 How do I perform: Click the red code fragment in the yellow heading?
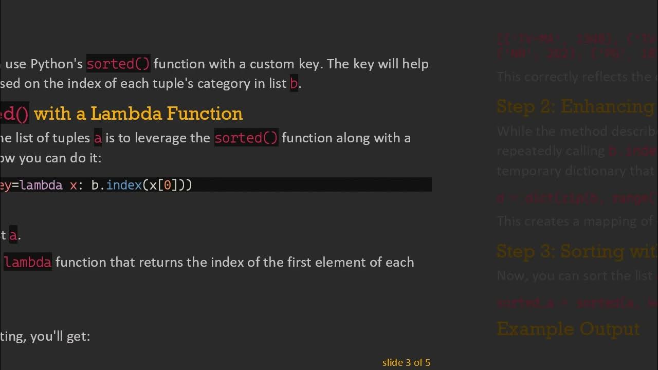(x=14, y=114)
